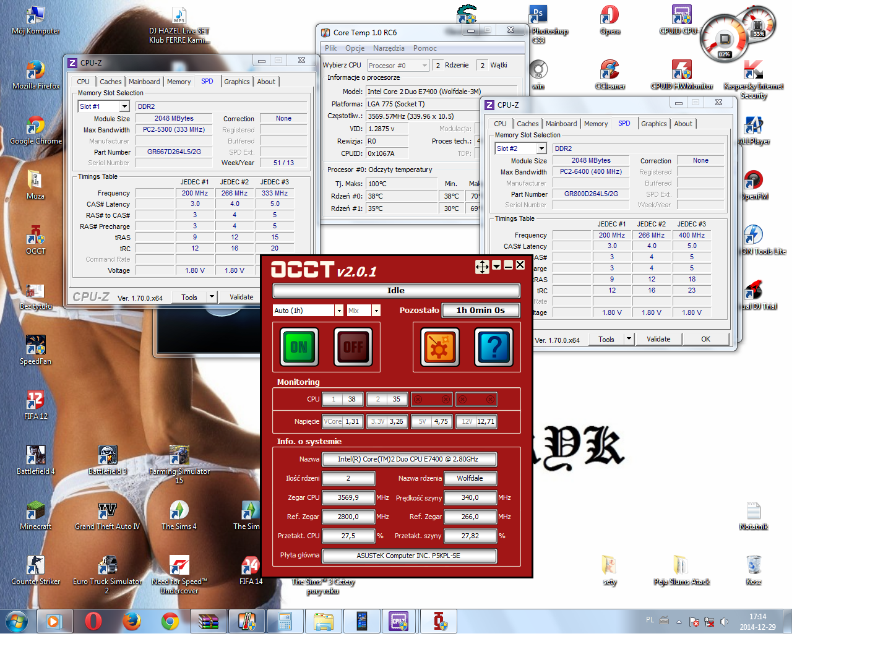Click Validate in the Slot #2 CPU-Z window
This screenshot has height=657, width=896.
[x=658, y=339]
